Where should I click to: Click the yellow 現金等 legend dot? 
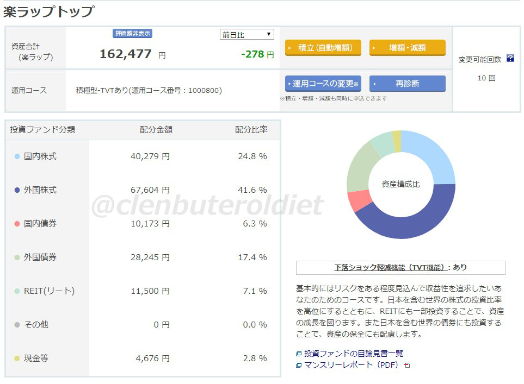pyautogui.click(x=17, y=358)
